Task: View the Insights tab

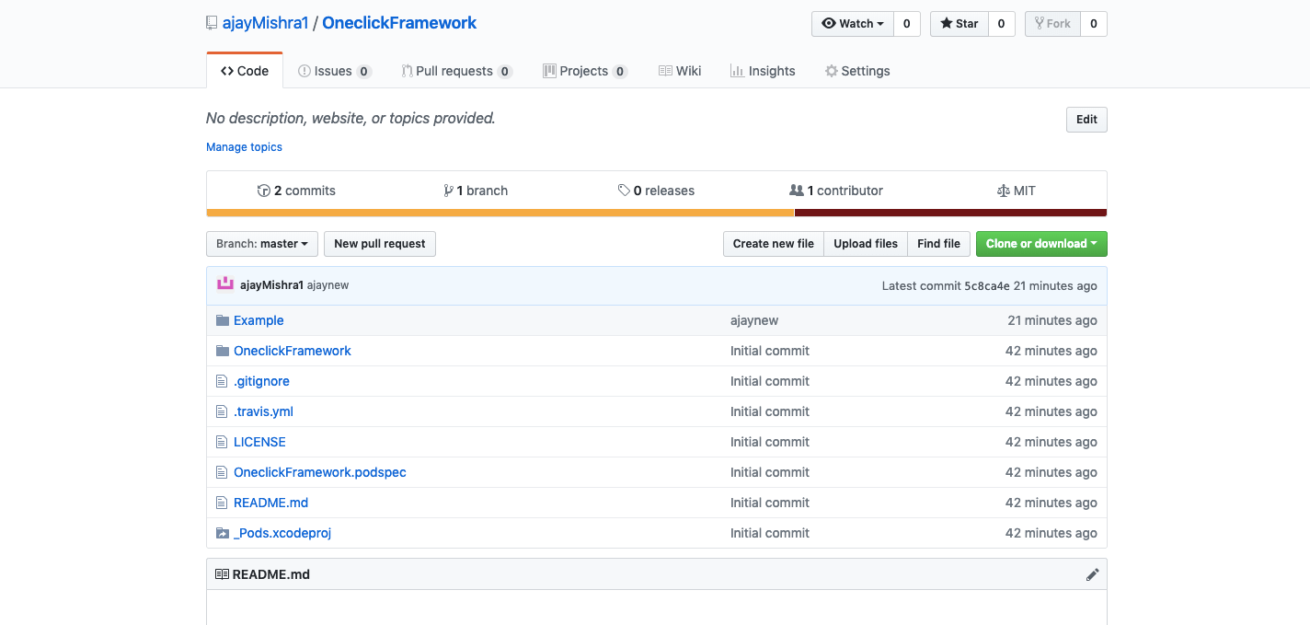Action: [763, 71]
